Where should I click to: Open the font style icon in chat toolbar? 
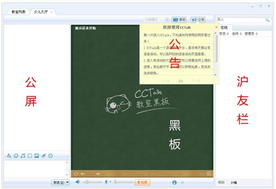pos(9,156)
